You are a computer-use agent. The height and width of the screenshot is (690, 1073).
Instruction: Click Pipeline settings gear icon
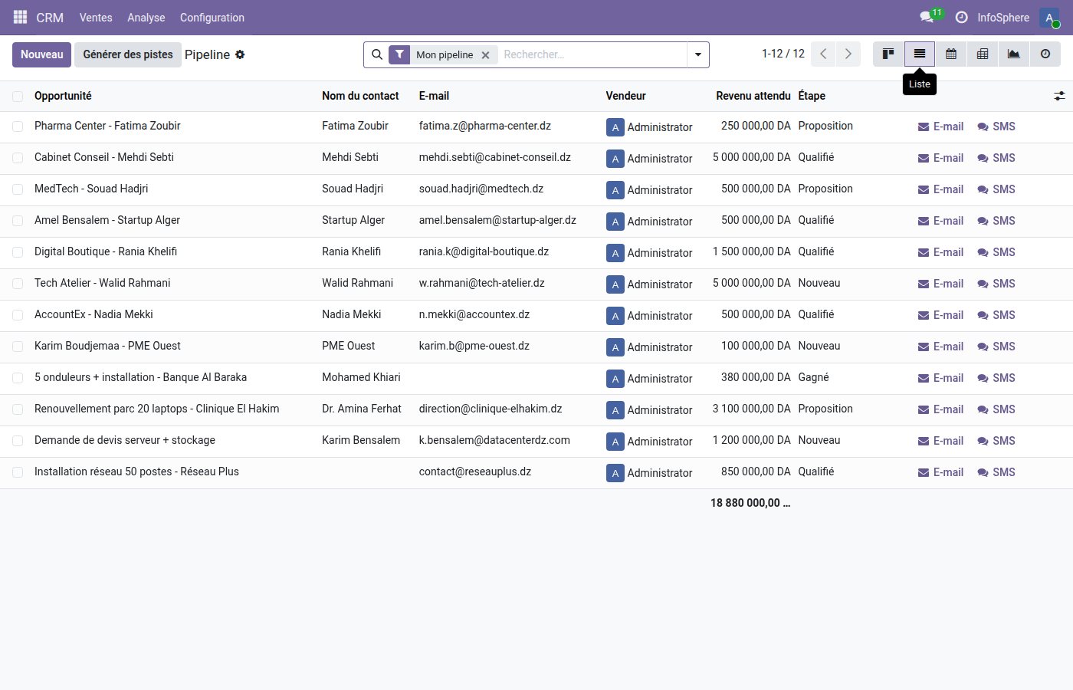tap(240, 54)
